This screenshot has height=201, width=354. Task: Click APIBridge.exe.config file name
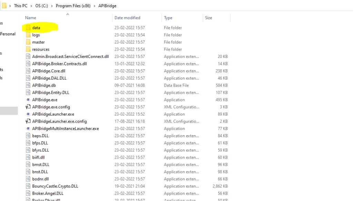point(51,107)
